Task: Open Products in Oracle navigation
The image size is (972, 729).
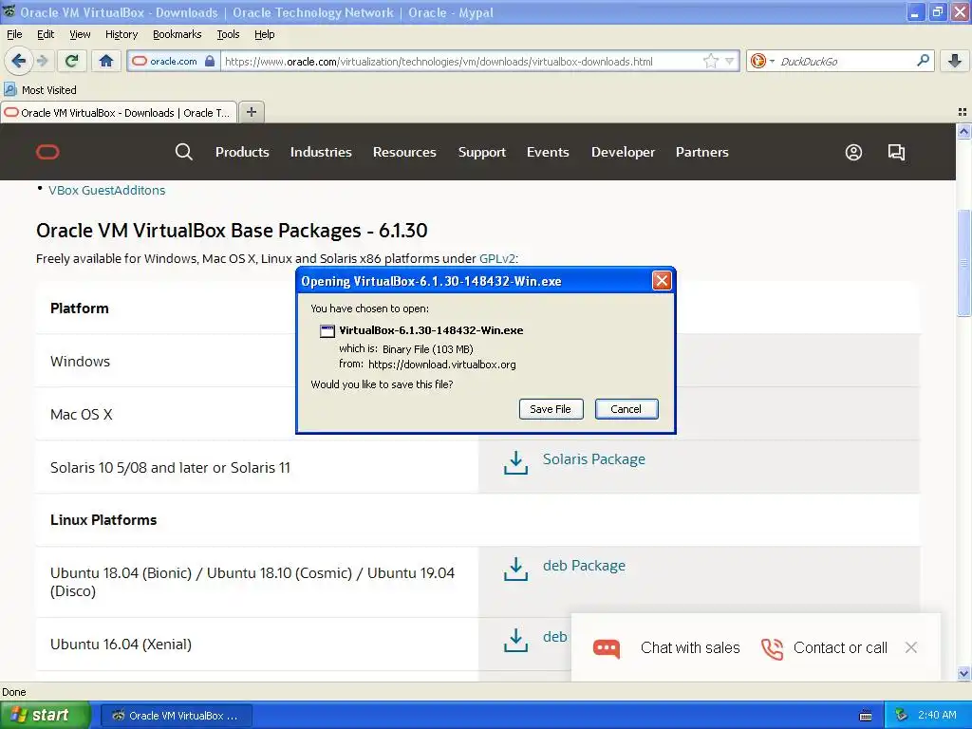Action: 242,152
